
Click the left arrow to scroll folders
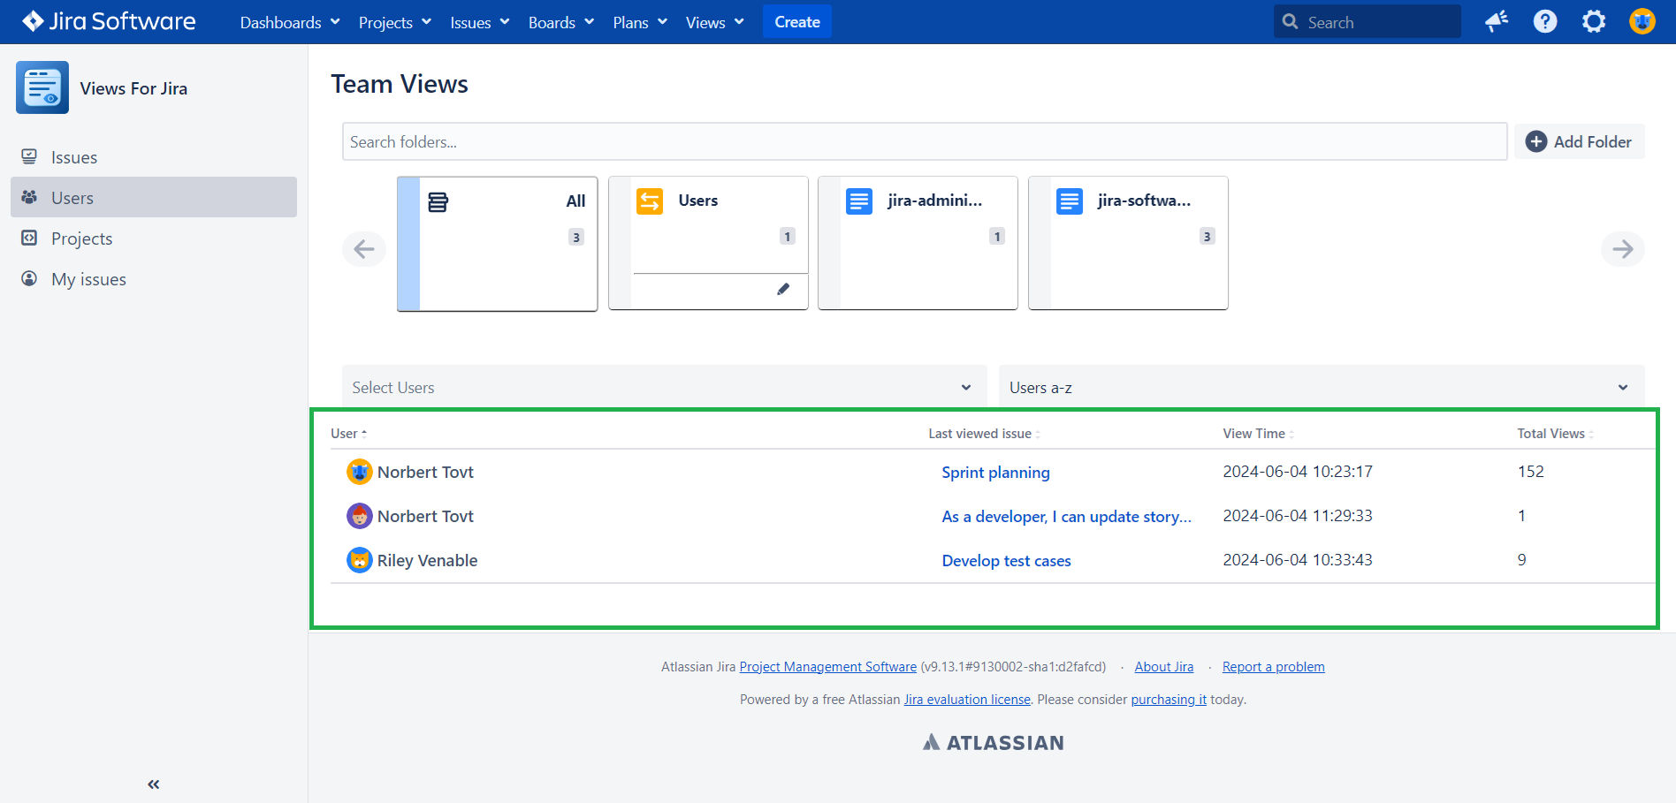coord(364,249)
